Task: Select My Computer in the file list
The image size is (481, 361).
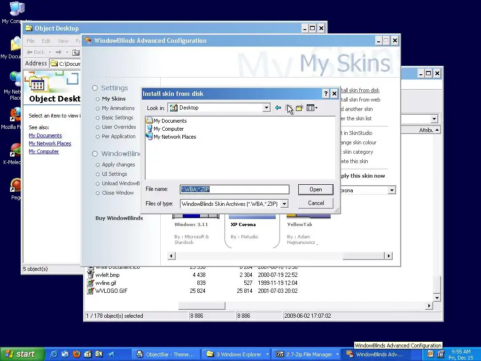Action: point(169,129)
